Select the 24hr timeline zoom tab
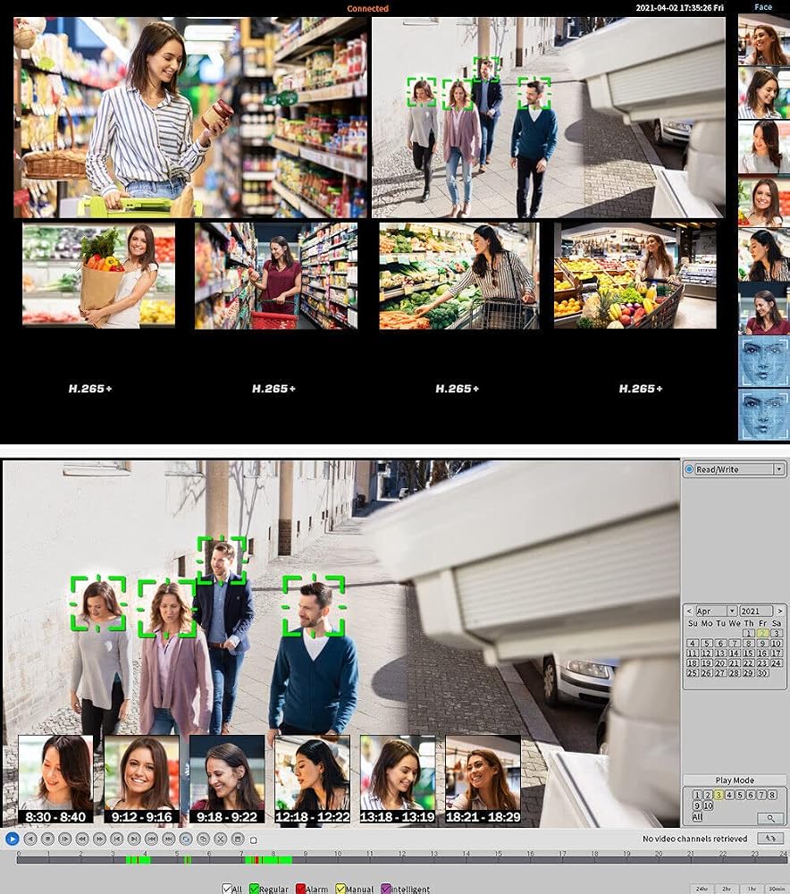 [702, 889]
